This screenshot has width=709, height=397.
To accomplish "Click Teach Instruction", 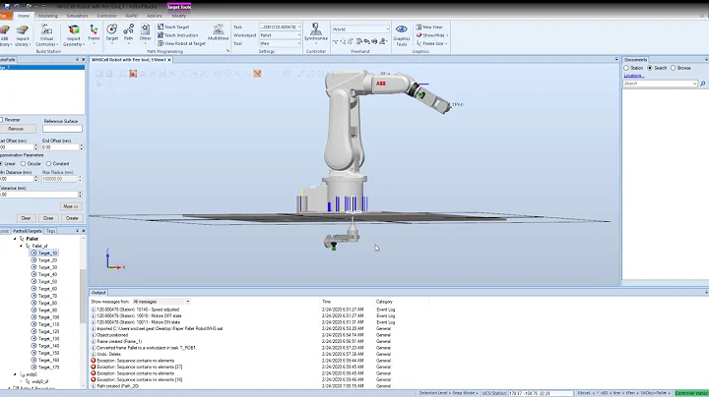I will [x=177, y=35].
